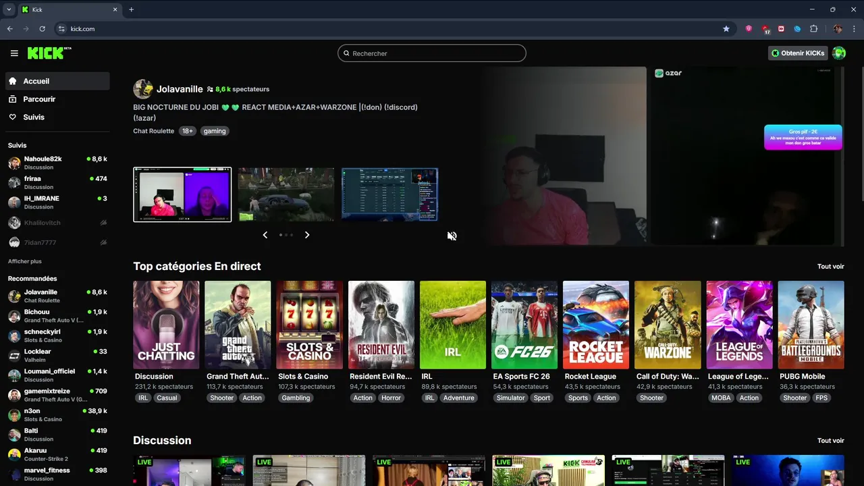This screenshot has width=864, height=486.
Task: Open n3on recommended channel
Action: (x=57, y=414)
